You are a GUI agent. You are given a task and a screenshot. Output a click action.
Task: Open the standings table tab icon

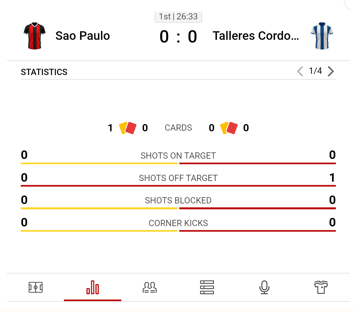[207, 288]
